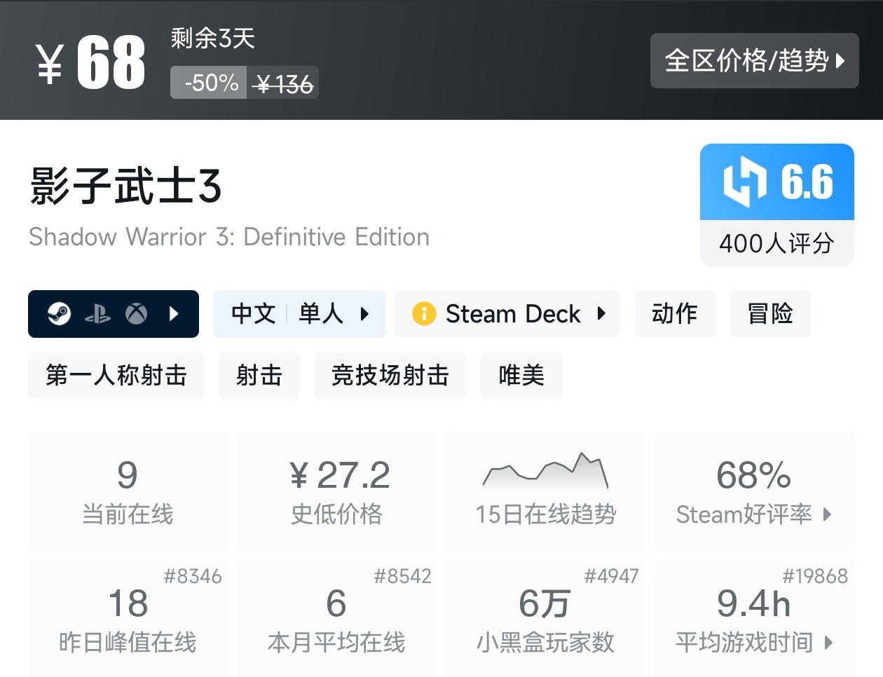The width and height of the screenshot is (883, 677).
Task: Select the 动作 genre tag
Action: pyautogui.click(x=675, y=313)
